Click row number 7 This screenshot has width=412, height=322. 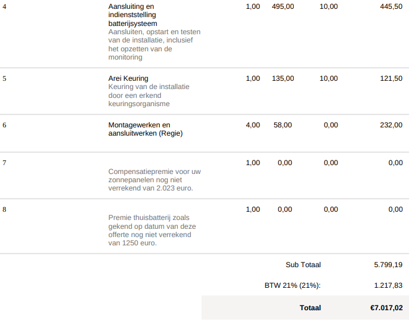(5, 163)
